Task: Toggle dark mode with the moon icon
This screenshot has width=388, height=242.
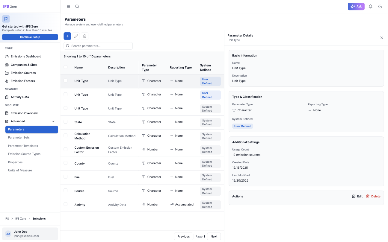Action: (380, 6)
